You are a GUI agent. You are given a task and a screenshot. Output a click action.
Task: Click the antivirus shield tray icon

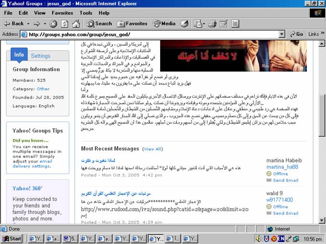(x=266, y=239)
